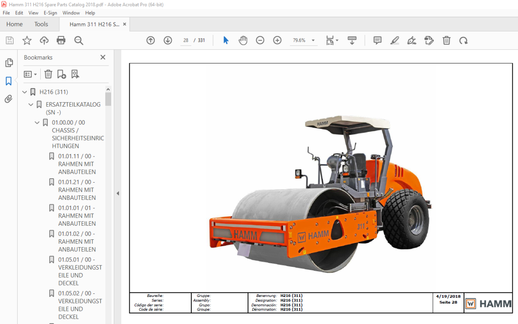Select 01.00.00 / 00 CHASSIS bookmark

pyautogui.click(x=77, y=134)
